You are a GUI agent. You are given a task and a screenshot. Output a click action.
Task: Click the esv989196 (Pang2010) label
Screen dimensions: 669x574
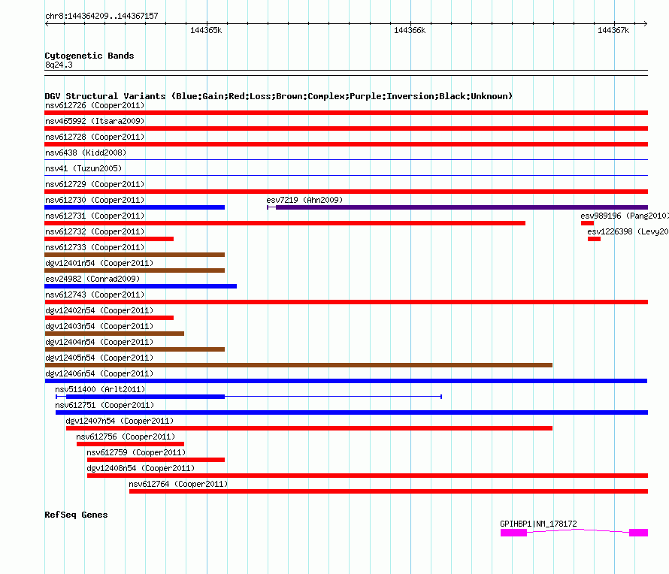click(624, 216)
